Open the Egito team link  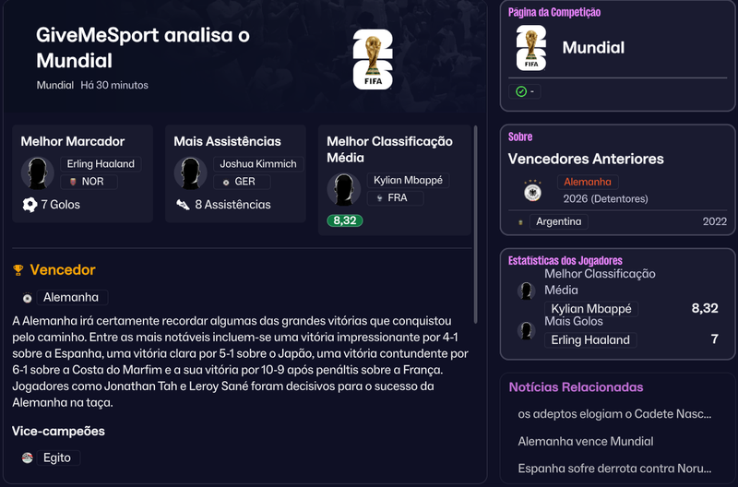57,457
